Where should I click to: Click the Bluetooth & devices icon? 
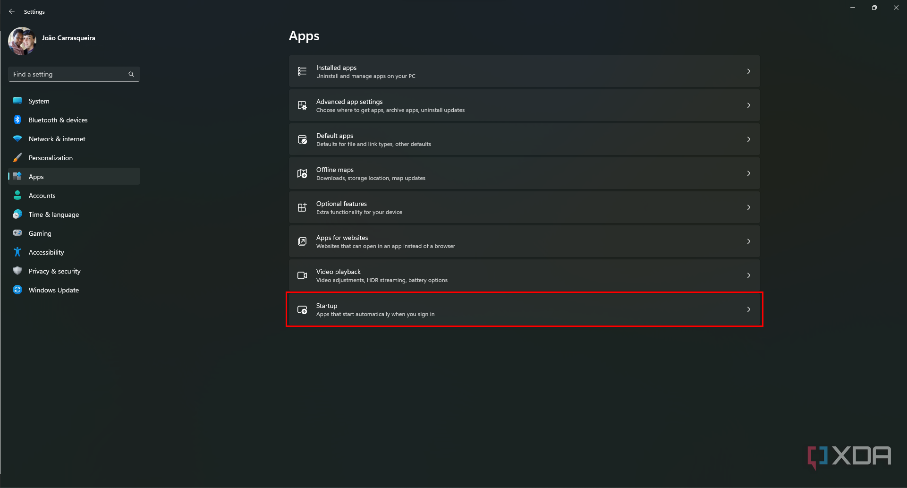(x=17, y=120)
